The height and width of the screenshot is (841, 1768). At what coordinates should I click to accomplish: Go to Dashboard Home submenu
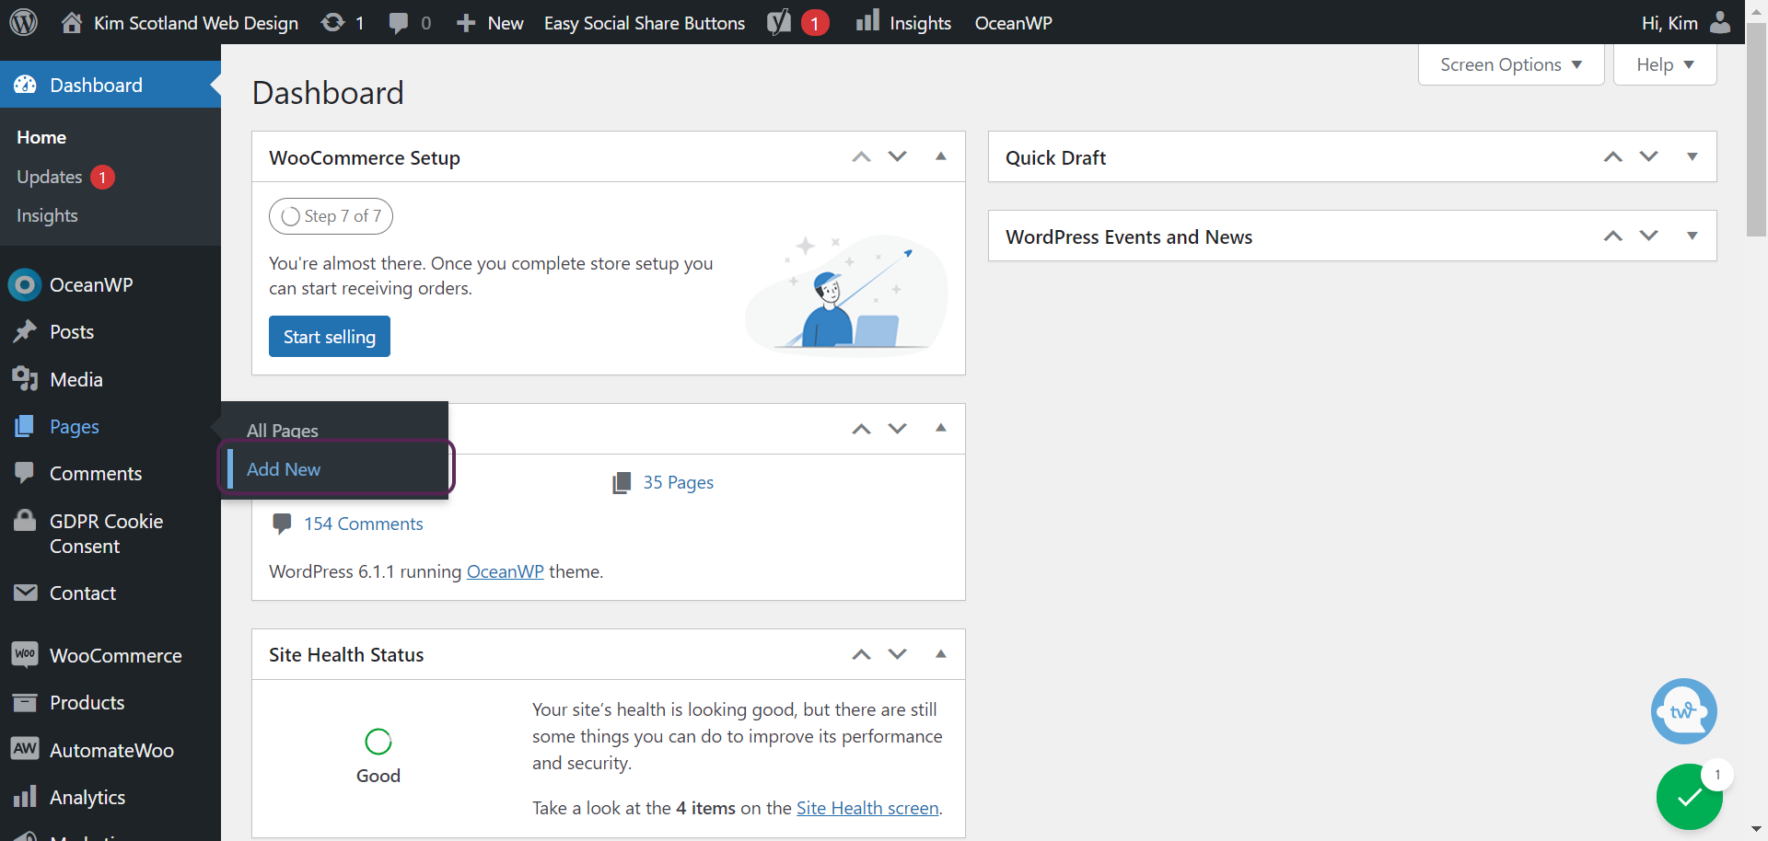coord(41,137)
